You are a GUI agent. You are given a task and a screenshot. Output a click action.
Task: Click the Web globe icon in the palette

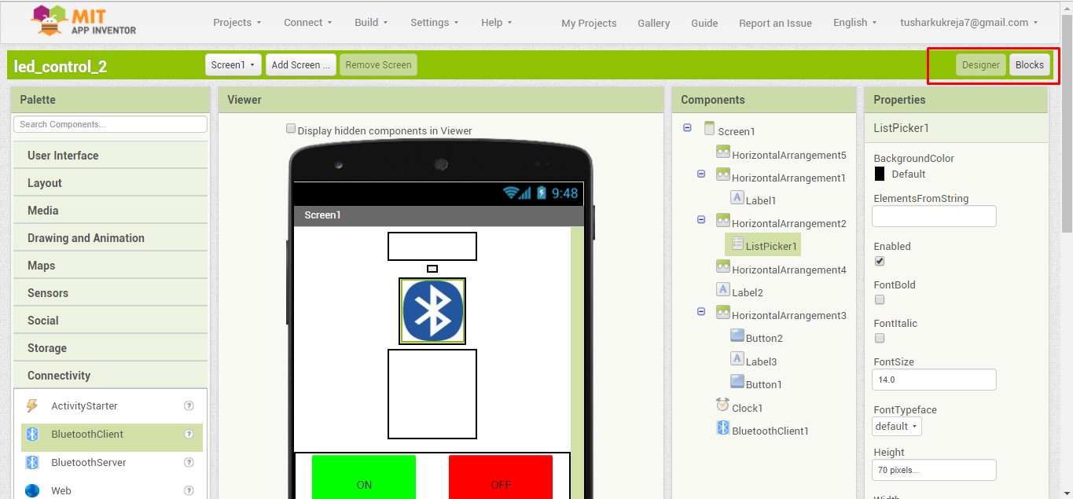tap(32, 490)
